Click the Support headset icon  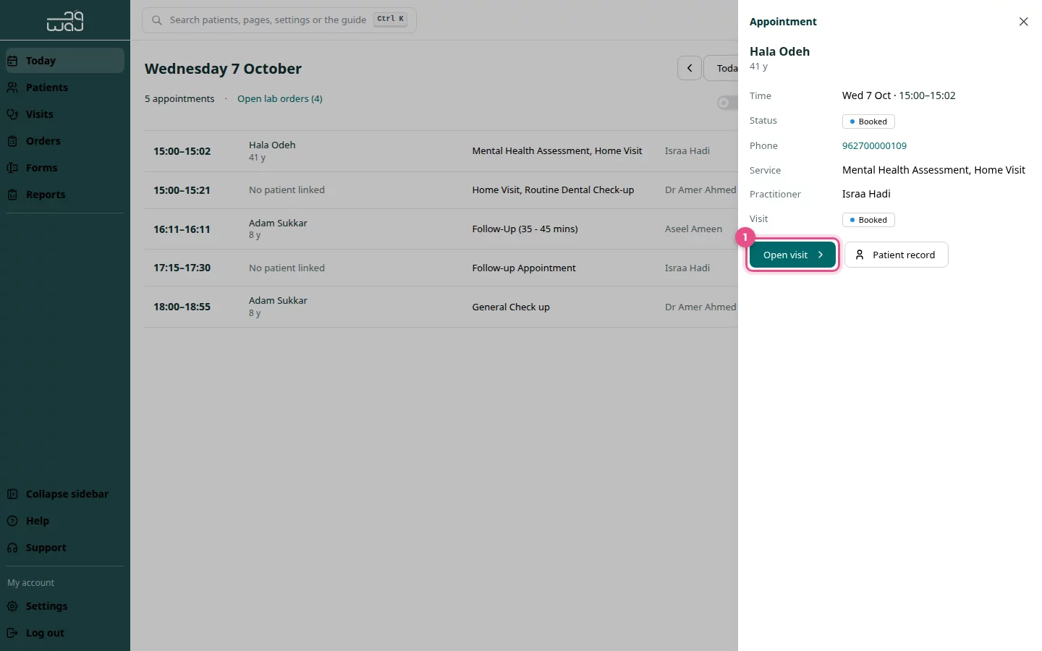click(x=12, y=548)
